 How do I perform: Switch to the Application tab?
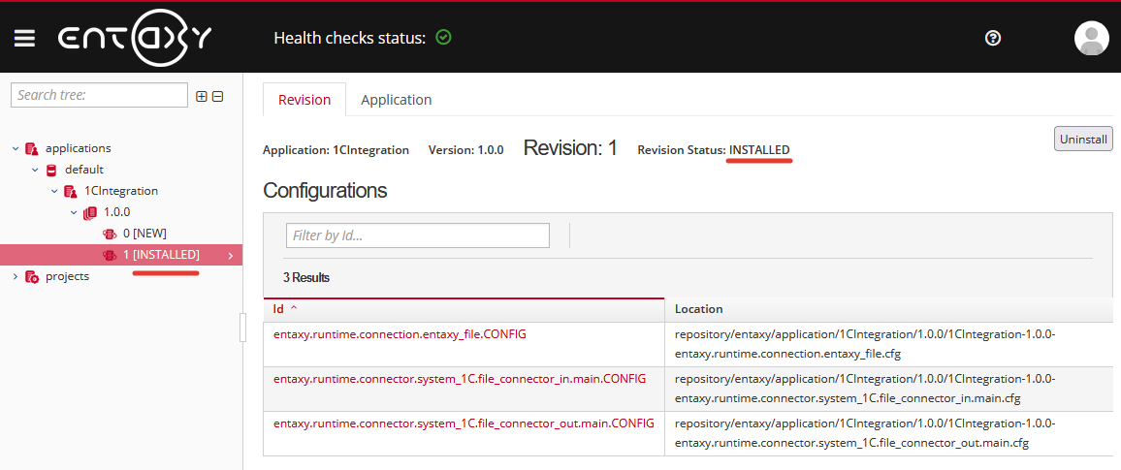tap(396, 100)
